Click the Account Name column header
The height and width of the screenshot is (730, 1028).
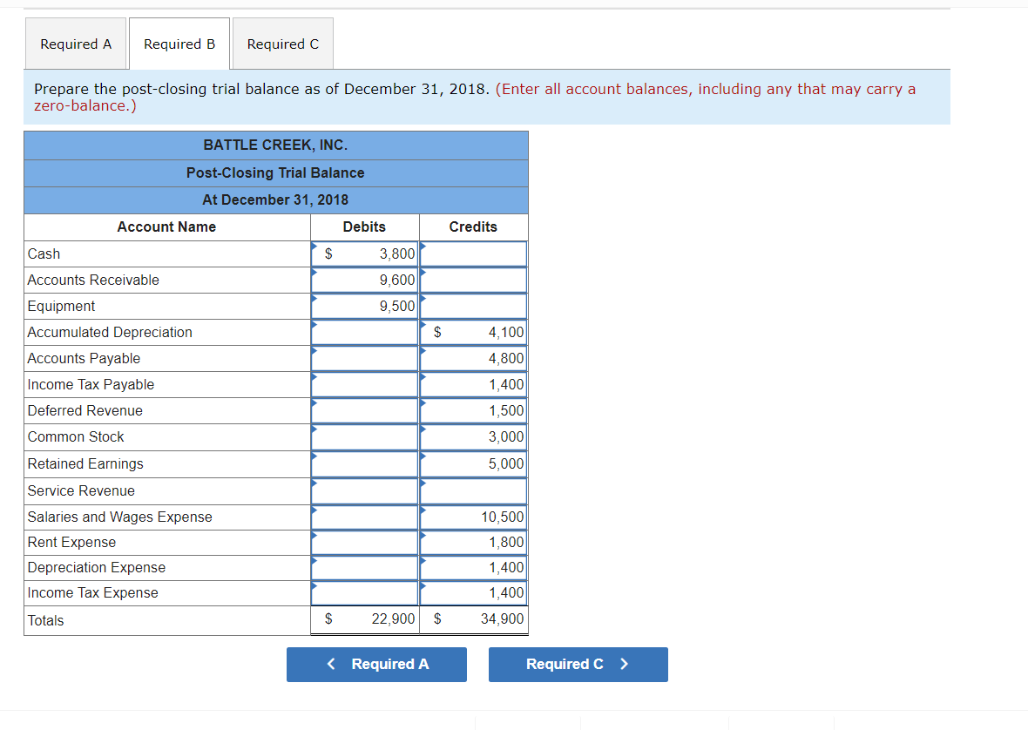click(166, 226)
